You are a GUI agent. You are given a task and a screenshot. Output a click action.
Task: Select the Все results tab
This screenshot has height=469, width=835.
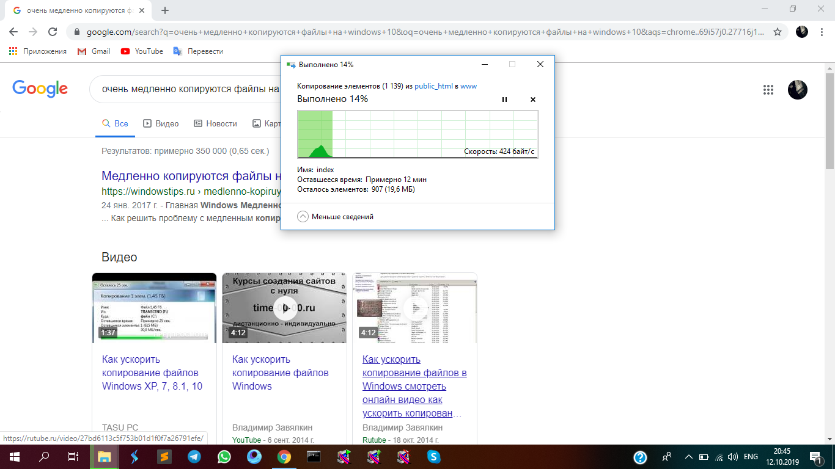115,123
